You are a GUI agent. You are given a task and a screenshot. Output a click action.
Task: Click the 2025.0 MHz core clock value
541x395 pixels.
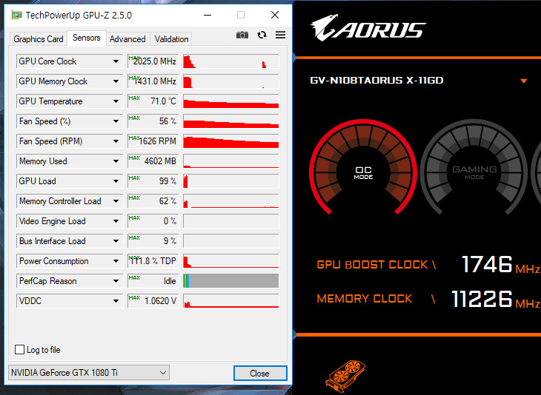click(x=153, y=61)
